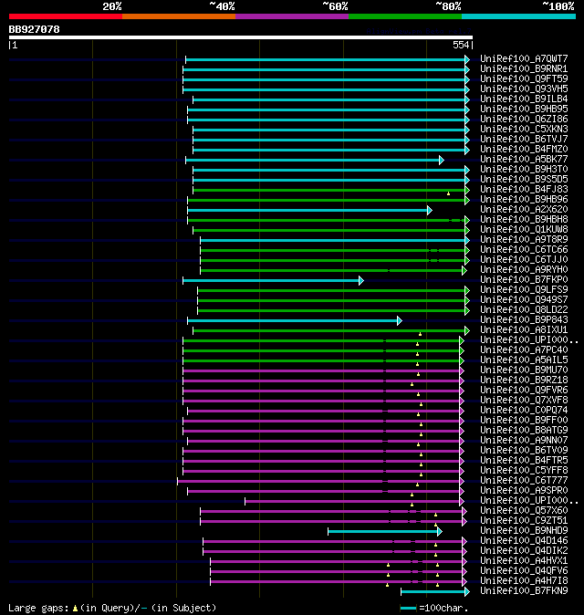Click label UniRef100_B6TVJ7

click(524, 140)
